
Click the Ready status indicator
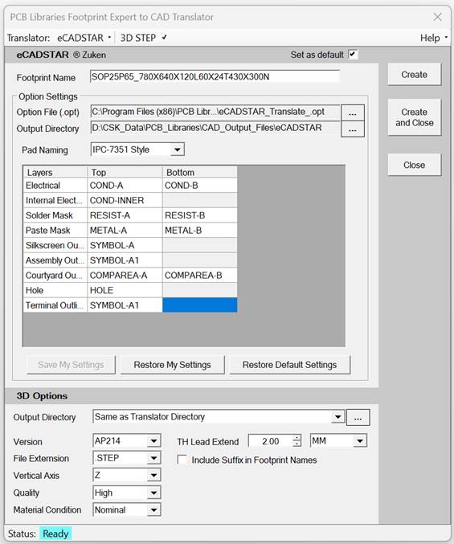click(55, 534)
